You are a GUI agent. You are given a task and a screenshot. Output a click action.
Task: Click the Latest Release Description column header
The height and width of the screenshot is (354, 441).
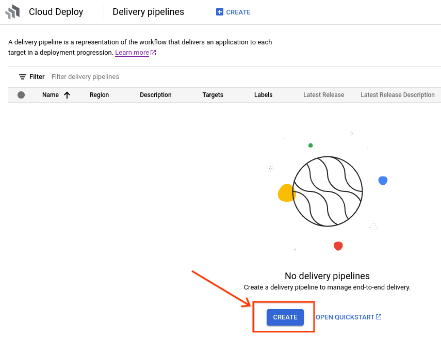coord(397,95)
